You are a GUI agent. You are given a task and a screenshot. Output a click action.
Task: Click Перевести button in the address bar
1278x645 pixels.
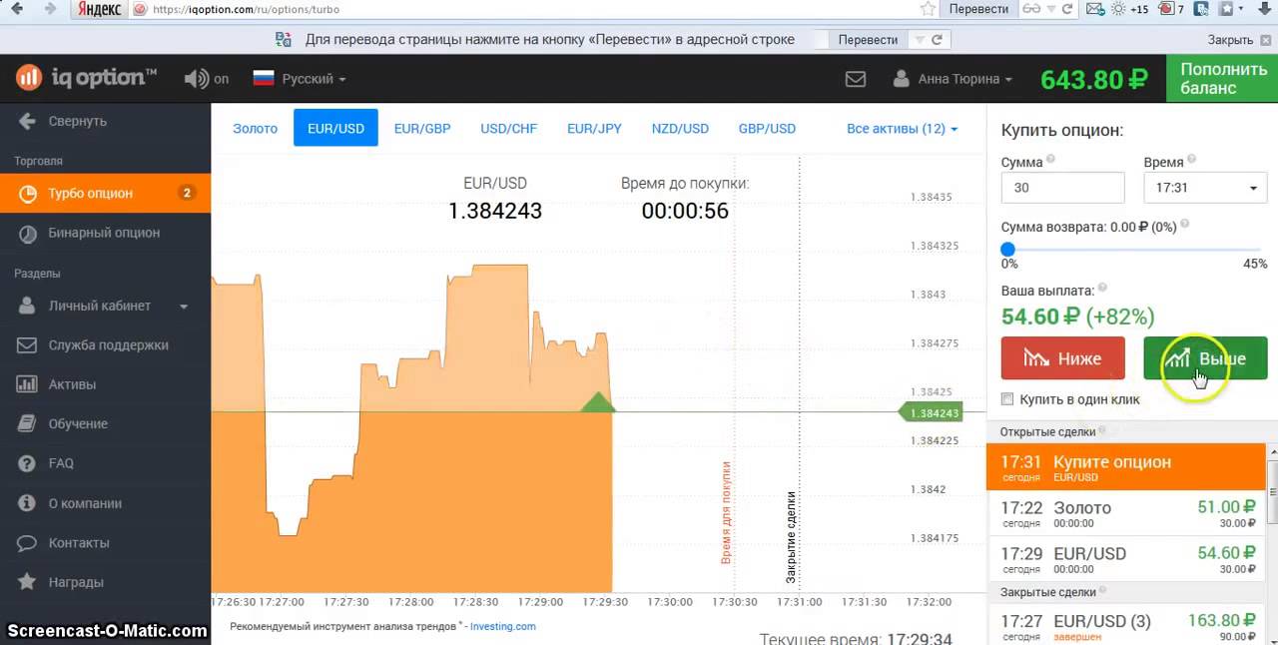click(x=978, y=9)
